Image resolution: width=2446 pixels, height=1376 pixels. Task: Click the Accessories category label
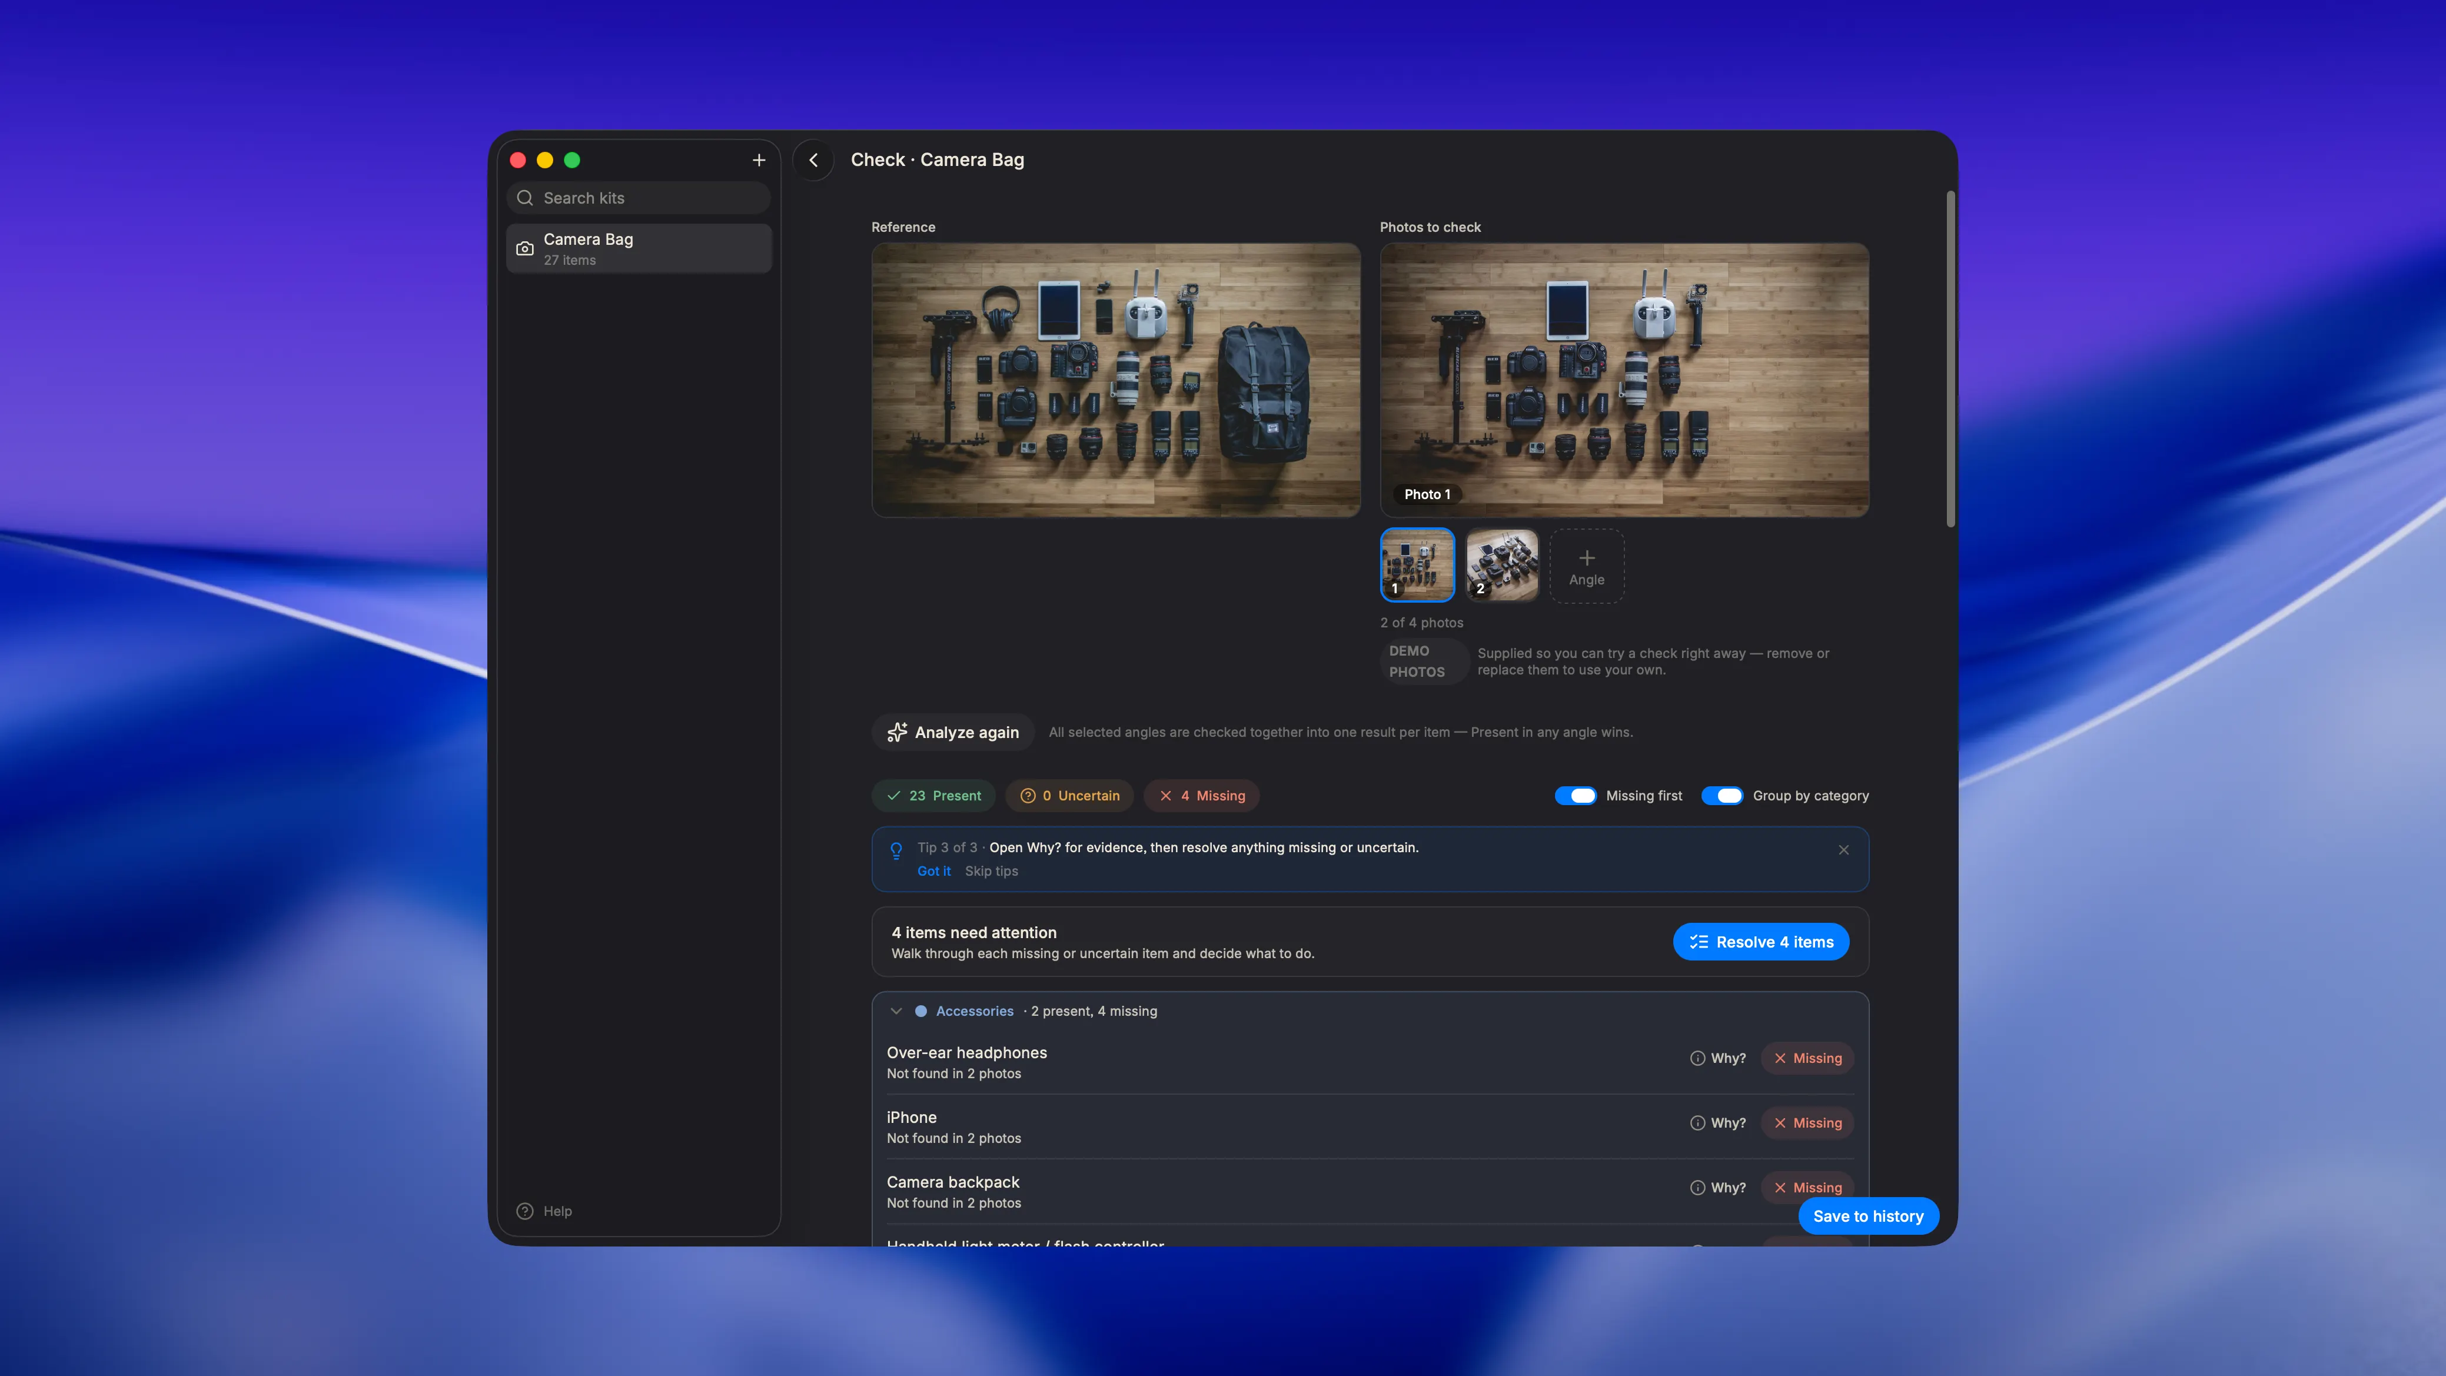(x=974, y=1011)
